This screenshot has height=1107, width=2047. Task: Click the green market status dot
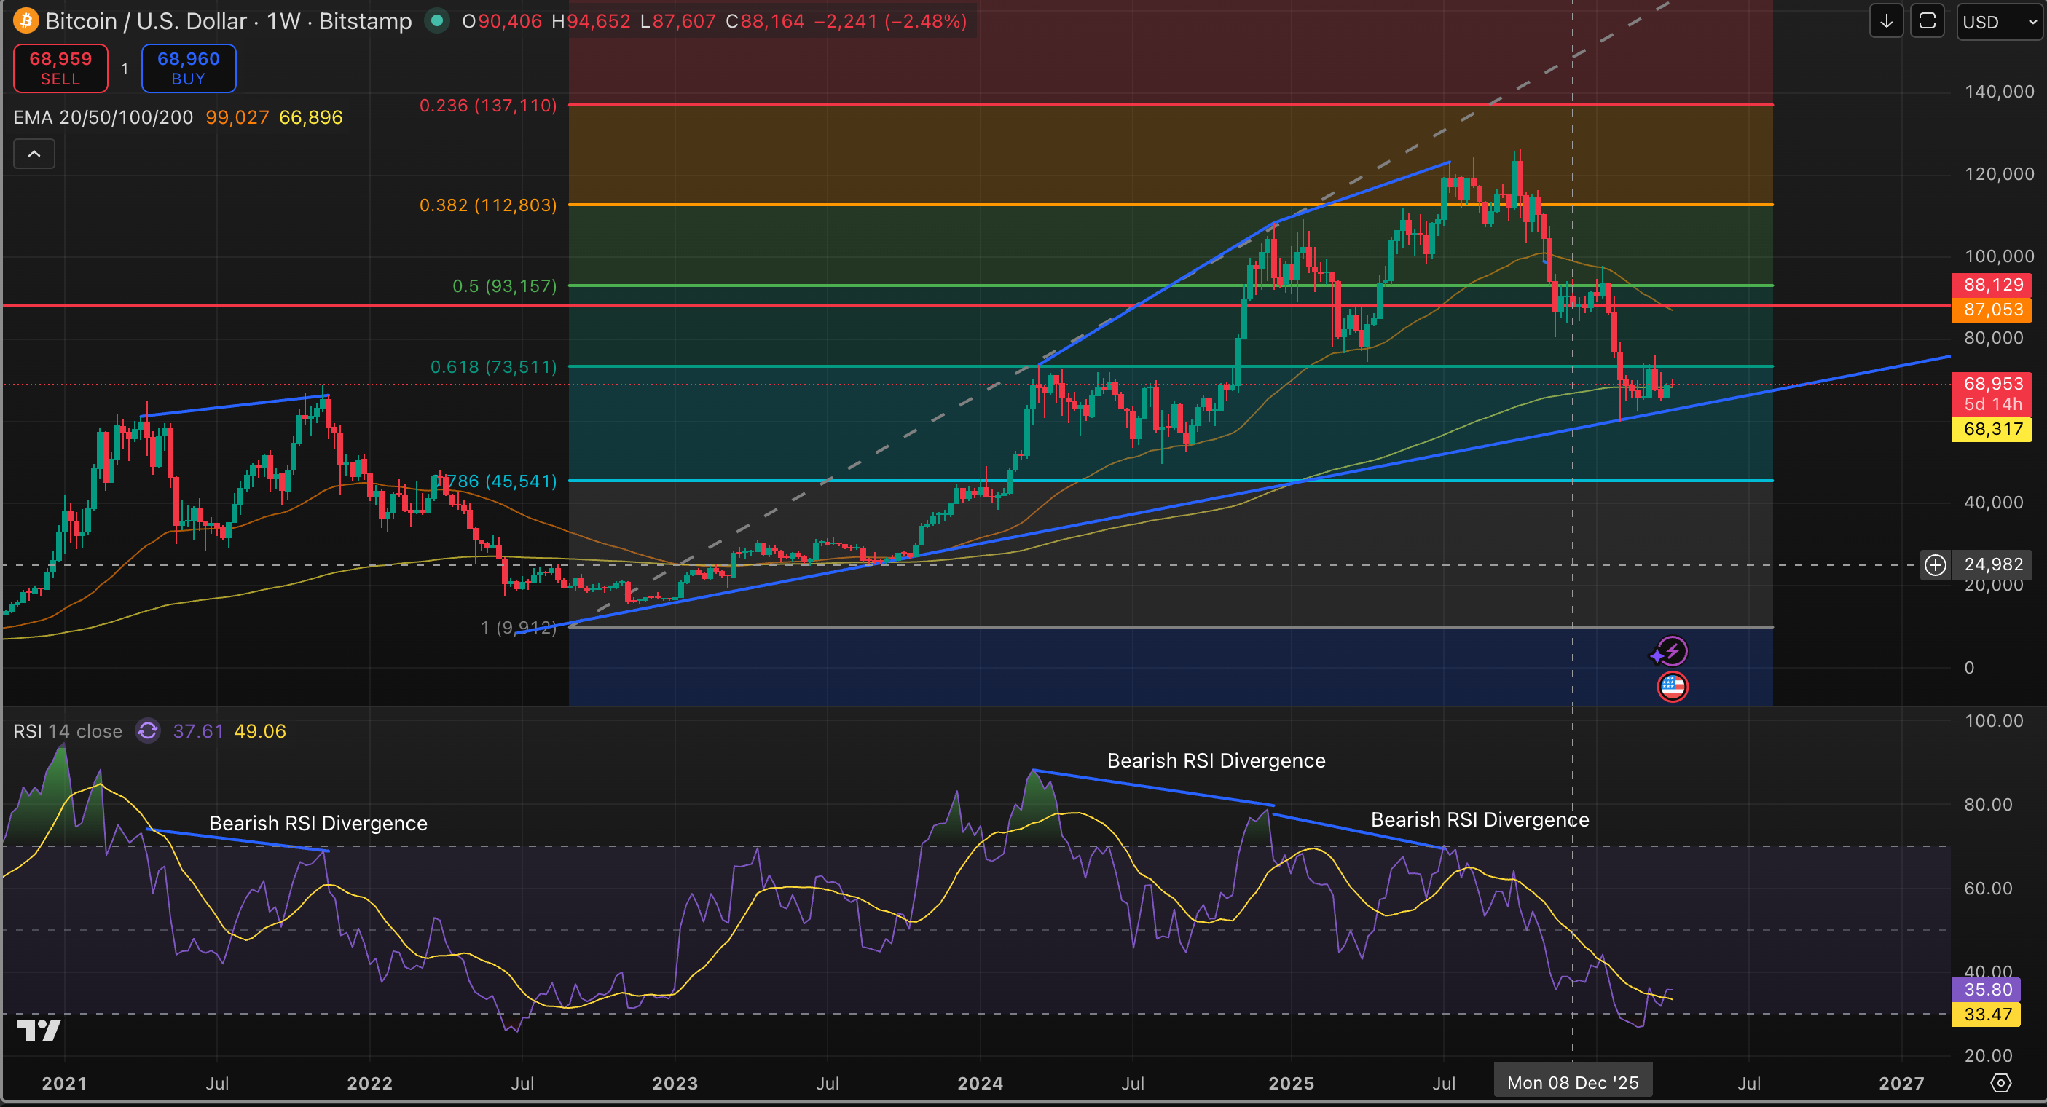tap(436, 20)
